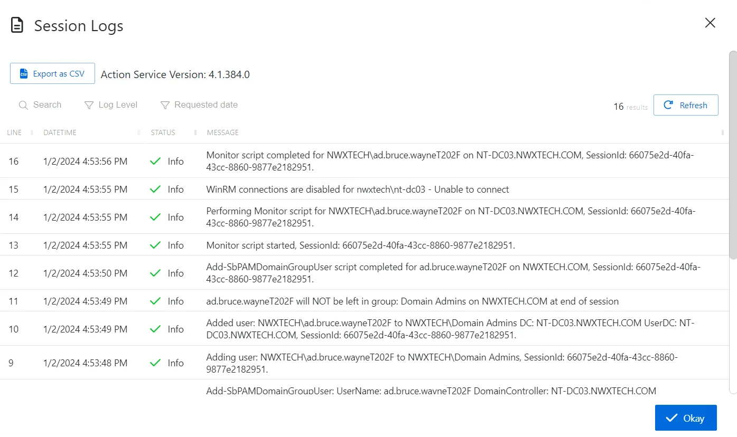Click the column resize handle after STATUS
737x437 pixels.
coord(195,132)
